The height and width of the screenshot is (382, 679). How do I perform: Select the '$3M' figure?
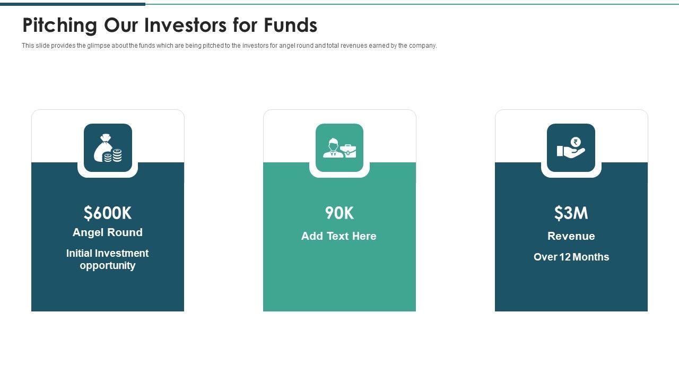pyautogui.click(x=571, y=213)
